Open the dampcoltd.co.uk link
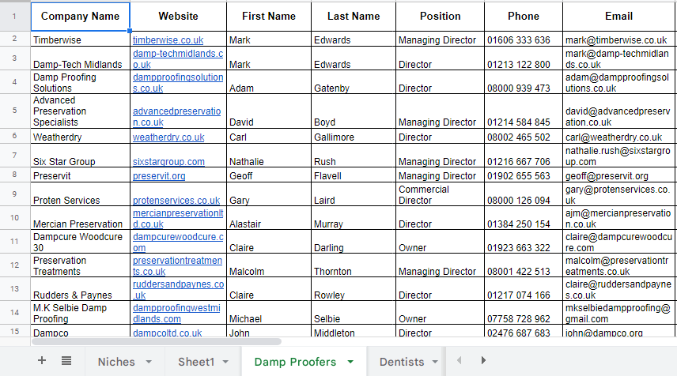677x376 pixels. pyautogui.click(x=167, y=333)
